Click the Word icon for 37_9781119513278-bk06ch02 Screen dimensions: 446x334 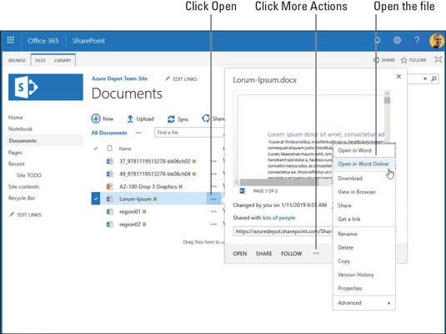click(x=110, y=161)
